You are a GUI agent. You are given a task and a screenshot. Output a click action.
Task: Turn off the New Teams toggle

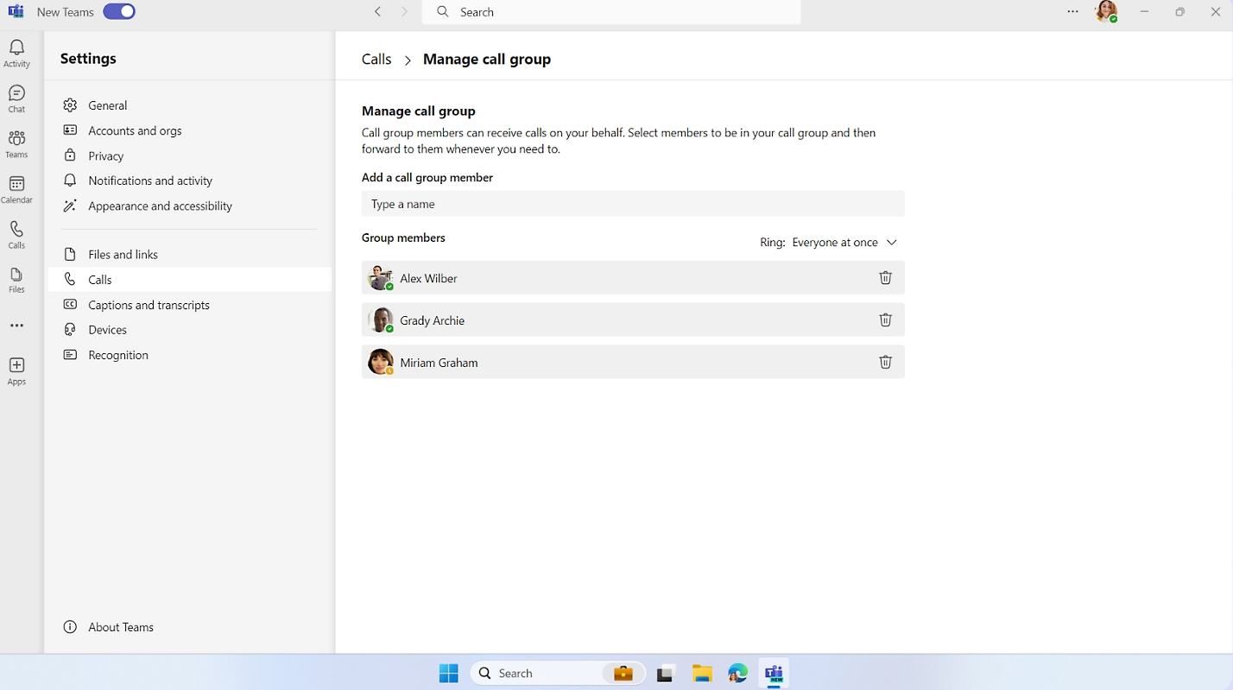(119, 12)
